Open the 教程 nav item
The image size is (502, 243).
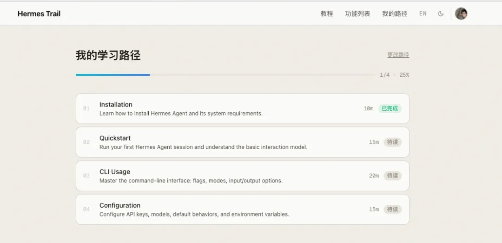pyautogui.click(x=327, y=14)
